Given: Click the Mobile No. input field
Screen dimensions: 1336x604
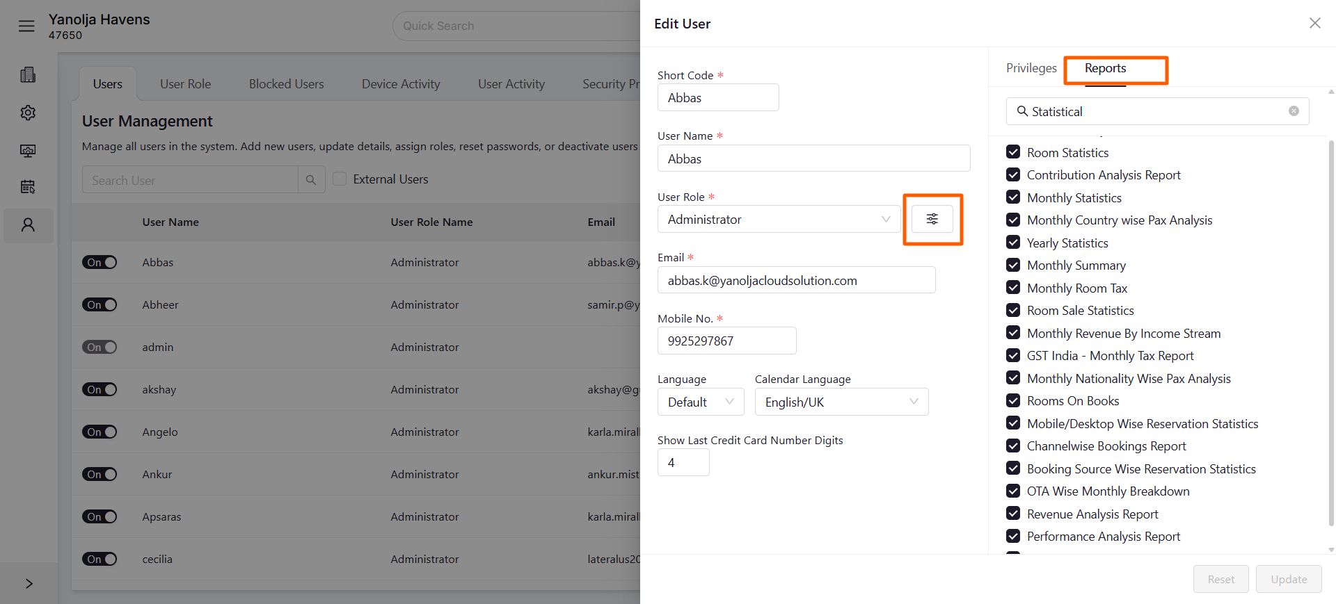Looking at the screenshot, I should (x=726, y=341).
